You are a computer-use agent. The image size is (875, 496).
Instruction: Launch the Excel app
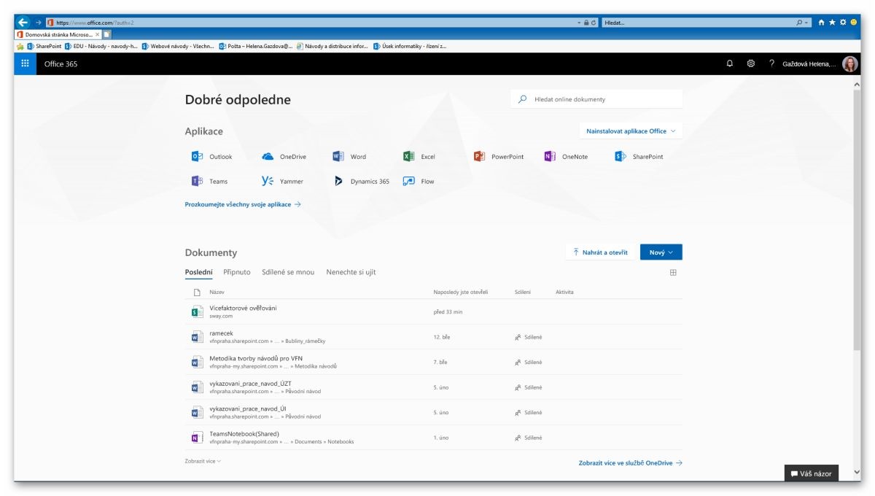coord(419,157)
